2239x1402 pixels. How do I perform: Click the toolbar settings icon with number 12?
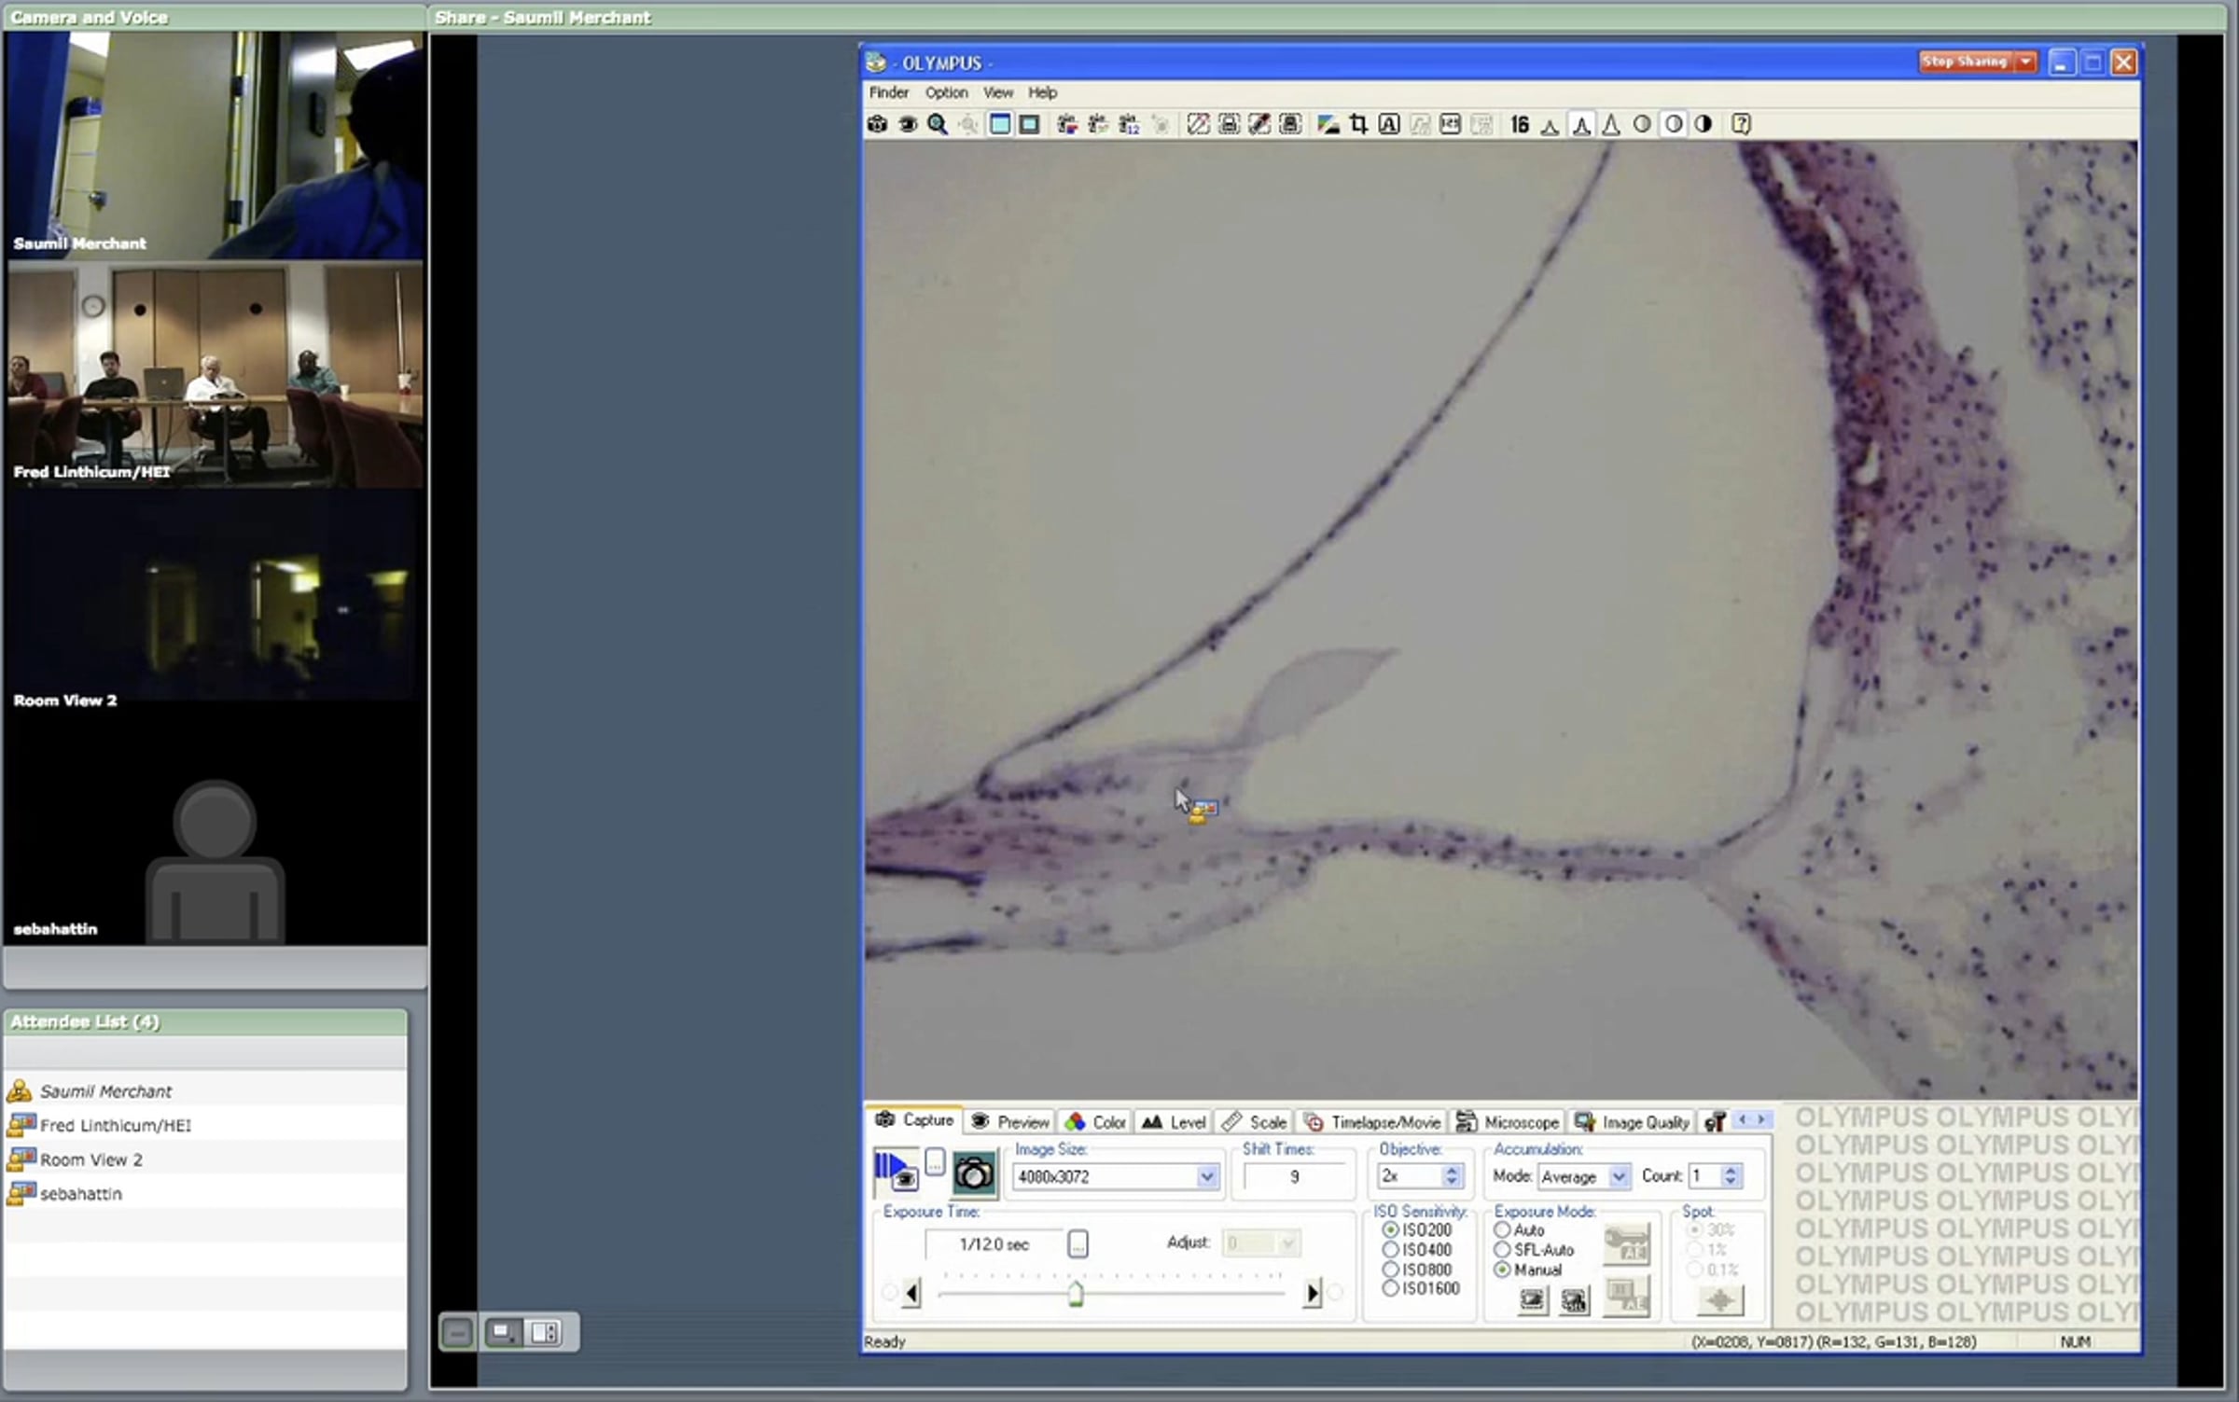[1129, 124]
